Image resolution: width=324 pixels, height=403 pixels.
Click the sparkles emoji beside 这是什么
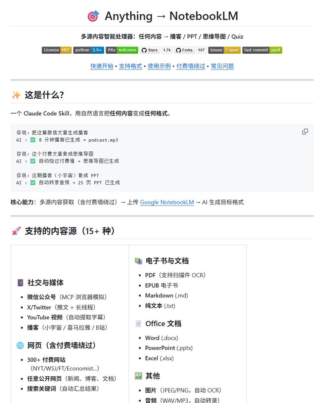point(16,95)
